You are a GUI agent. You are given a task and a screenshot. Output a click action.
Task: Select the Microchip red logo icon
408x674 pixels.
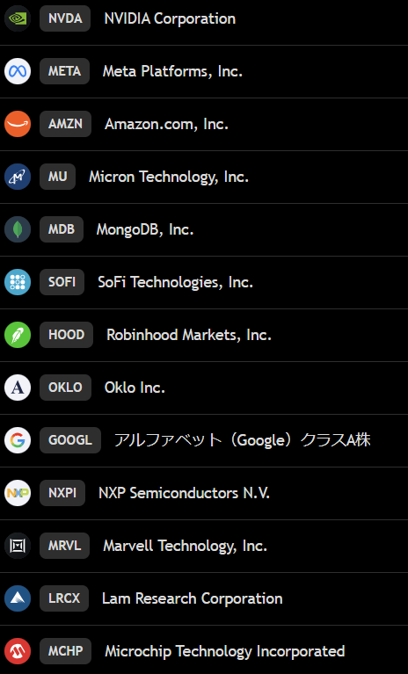[x=18, y=651]
